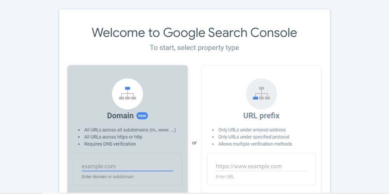389x194 pixels.
Task: Select the URL prefix heading text
Action: click(x=261, y=116)
